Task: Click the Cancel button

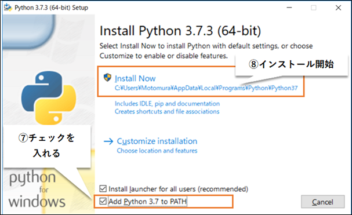Action: (x=322, y=202)
